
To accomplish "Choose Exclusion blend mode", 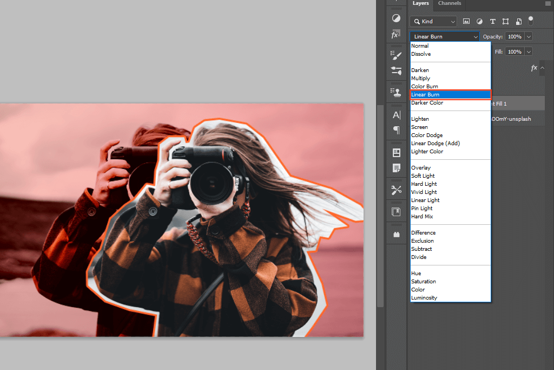I will (x=451, y=241).
